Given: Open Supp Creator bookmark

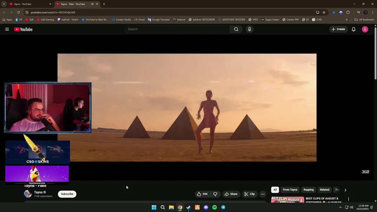Looking at the screenshot, I should (270, 20).
